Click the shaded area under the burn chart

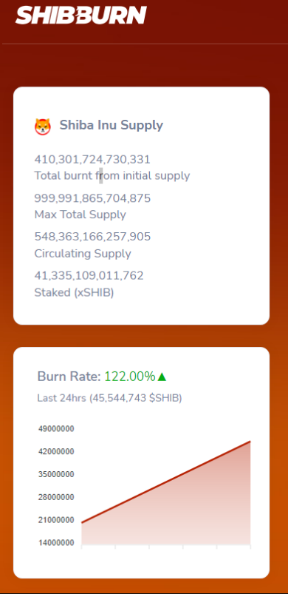coord(182,515)
